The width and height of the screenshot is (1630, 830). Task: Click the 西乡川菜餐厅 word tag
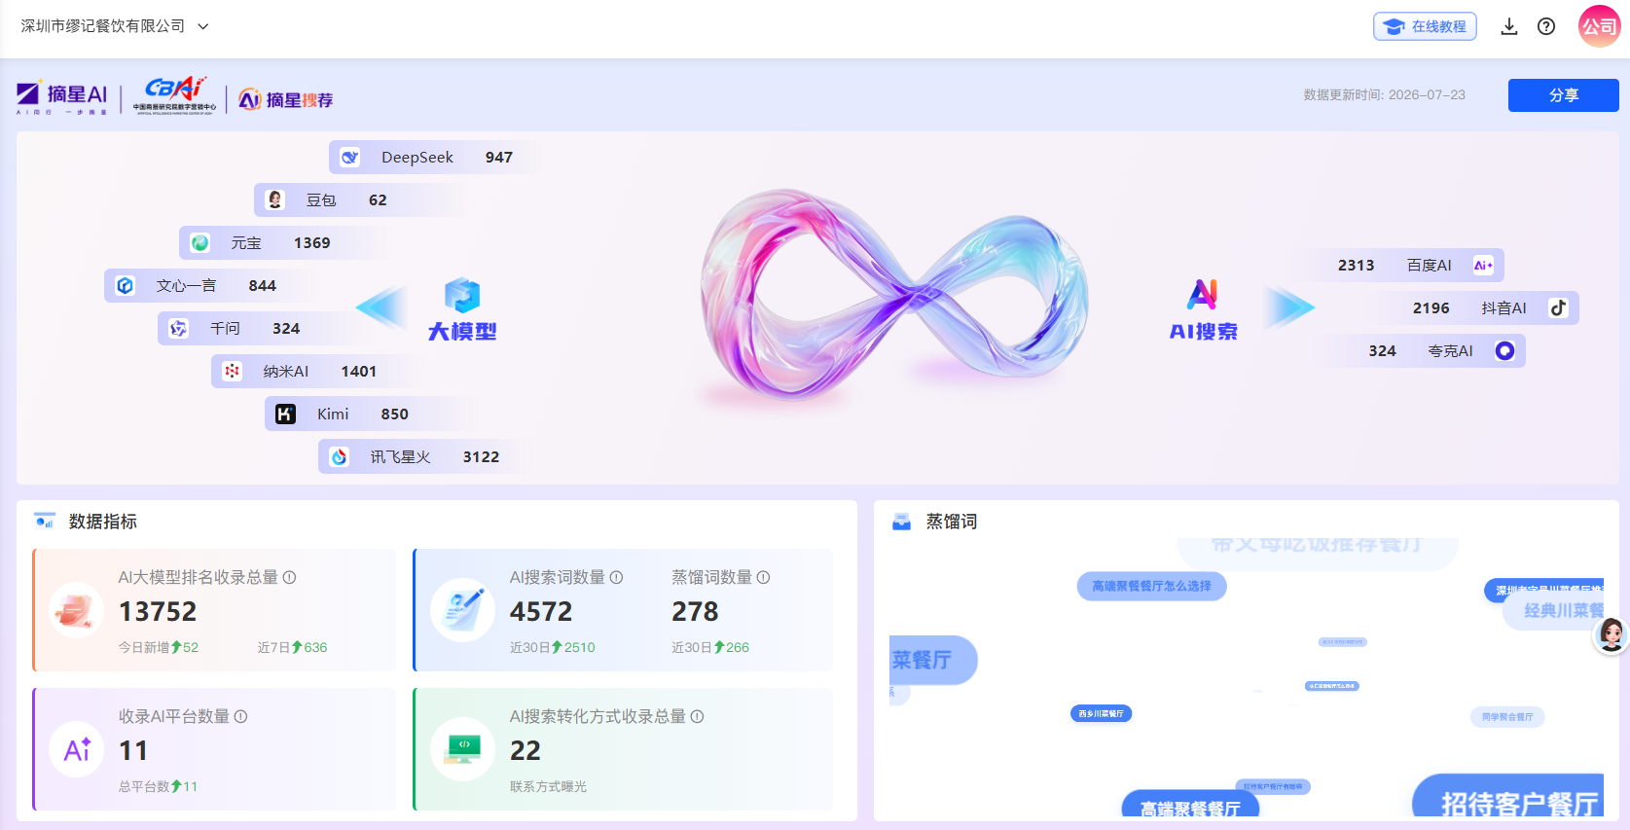tap(1101, 713)
